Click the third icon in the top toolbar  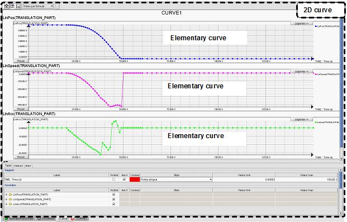(x=18, y=6)
